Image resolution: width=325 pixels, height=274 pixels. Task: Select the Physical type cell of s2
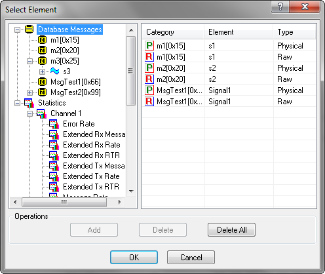[x=290, y=68]
